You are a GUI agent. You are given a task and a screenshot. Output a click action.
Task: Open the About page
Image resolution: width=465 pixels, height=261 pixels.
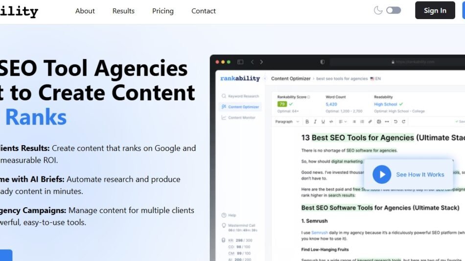tap(85, 11)
